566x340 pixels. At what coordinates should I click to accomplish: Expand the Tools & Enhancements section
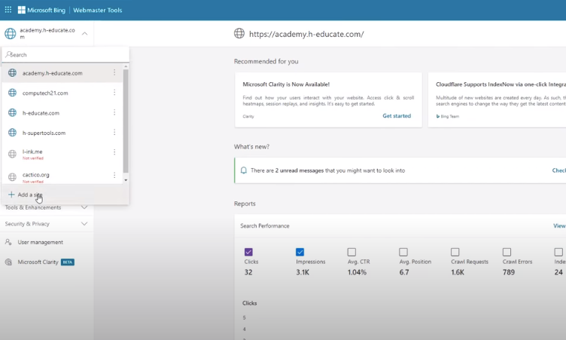click(84, 207)
